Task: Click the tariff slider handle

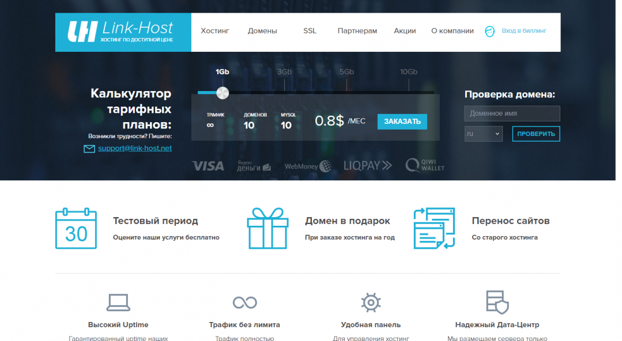Action: (x=223, y=93)
